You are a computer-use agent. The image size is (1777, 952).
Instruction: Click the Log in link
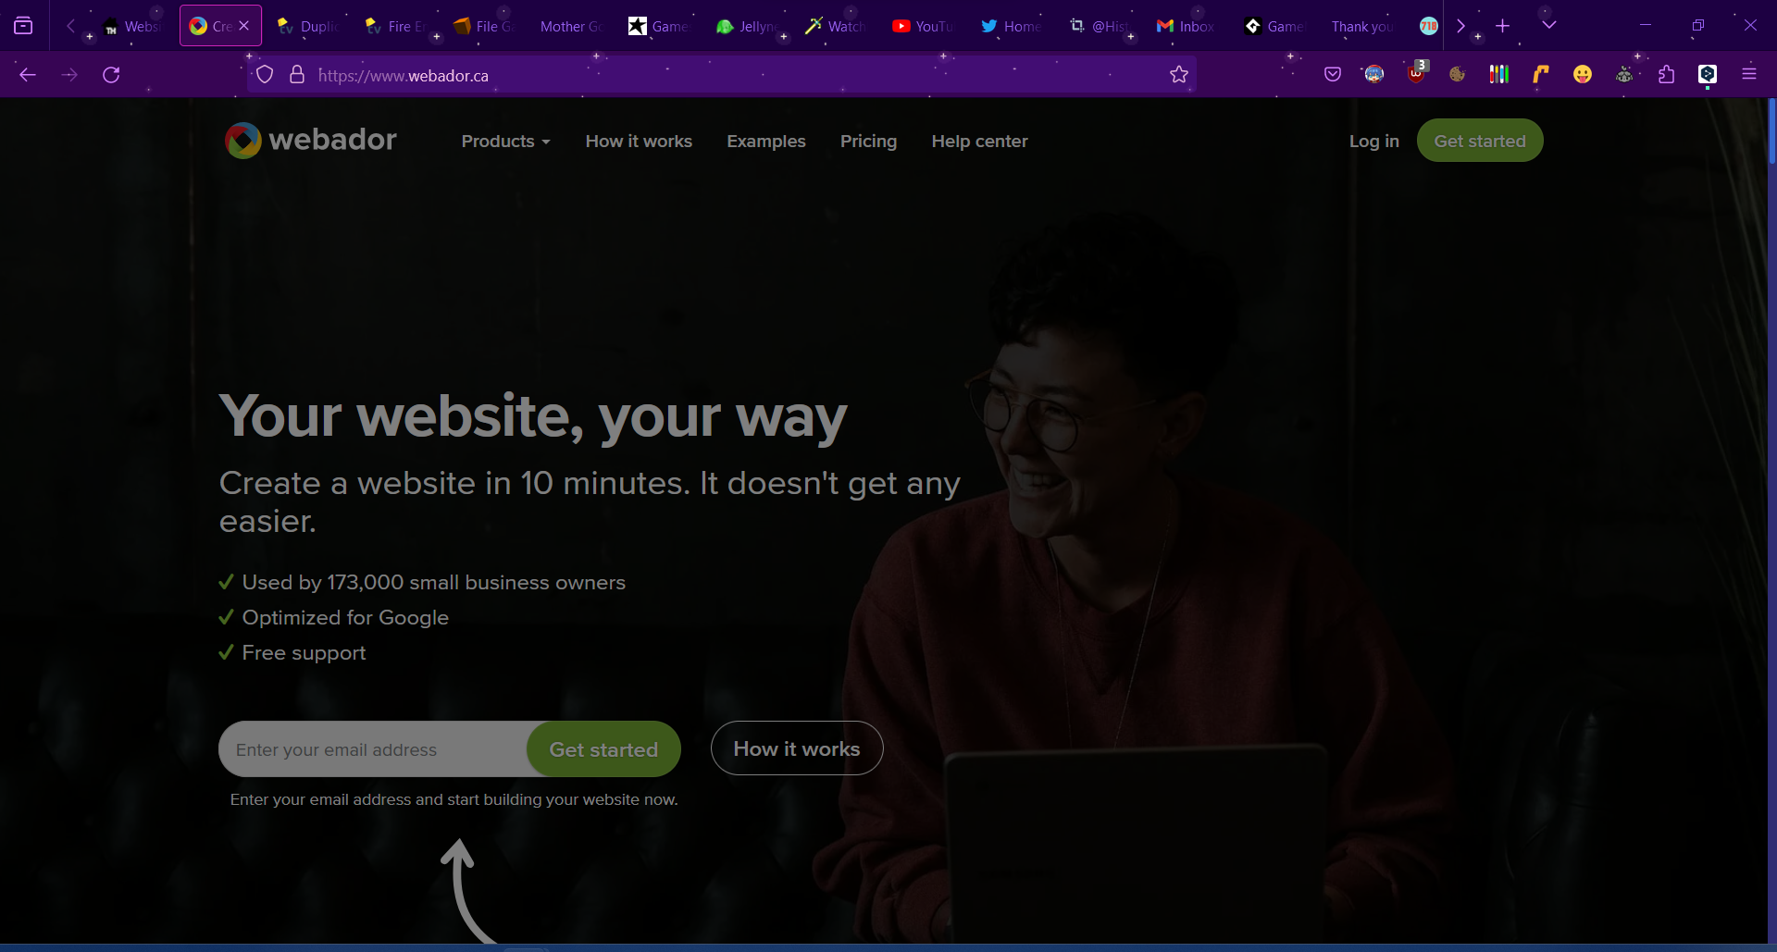(1373, 141)
